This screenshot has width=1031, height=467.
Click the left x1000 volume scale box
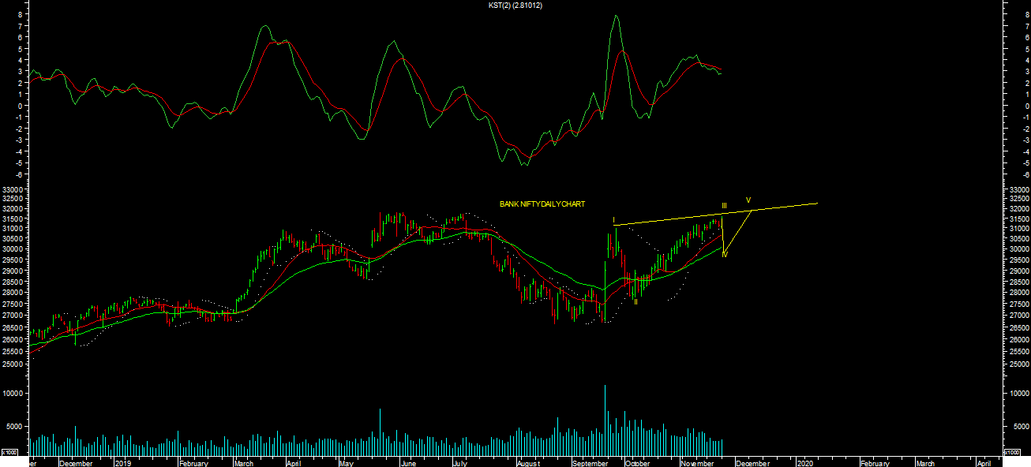click(10, 452)
